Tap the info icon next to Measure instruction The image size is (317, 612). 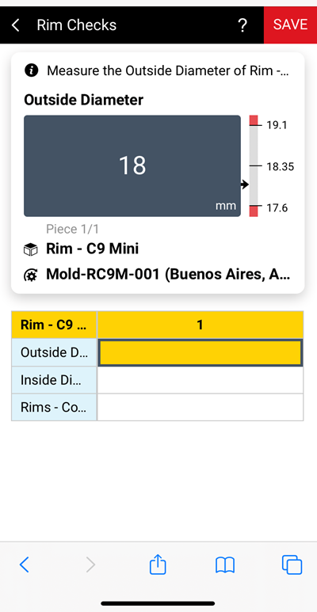pos(31,70)
